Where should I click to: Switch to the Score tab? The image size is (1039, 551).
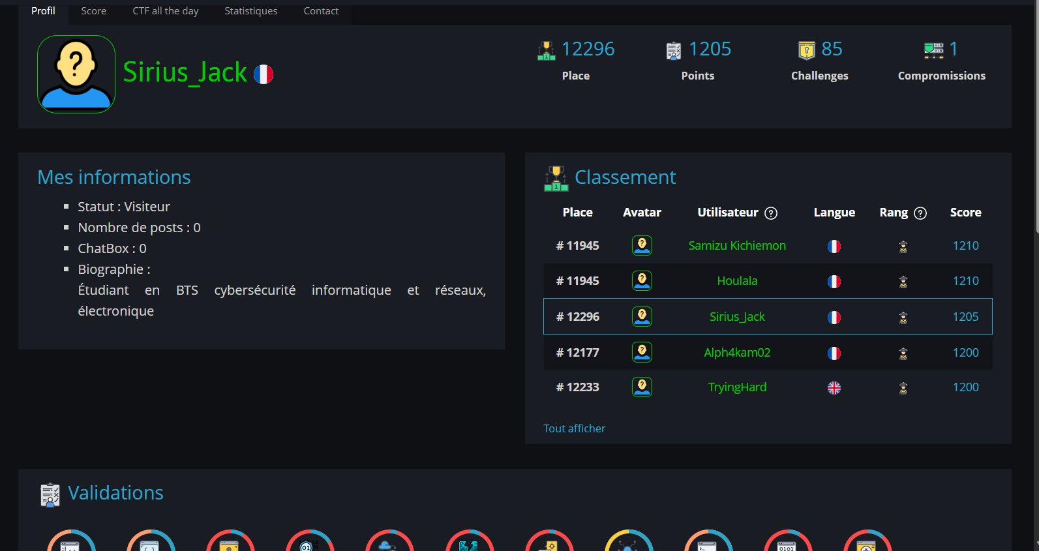[x=93, y=11]
